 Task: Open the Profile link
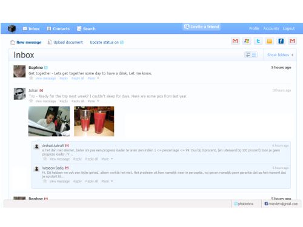(254, 28)
